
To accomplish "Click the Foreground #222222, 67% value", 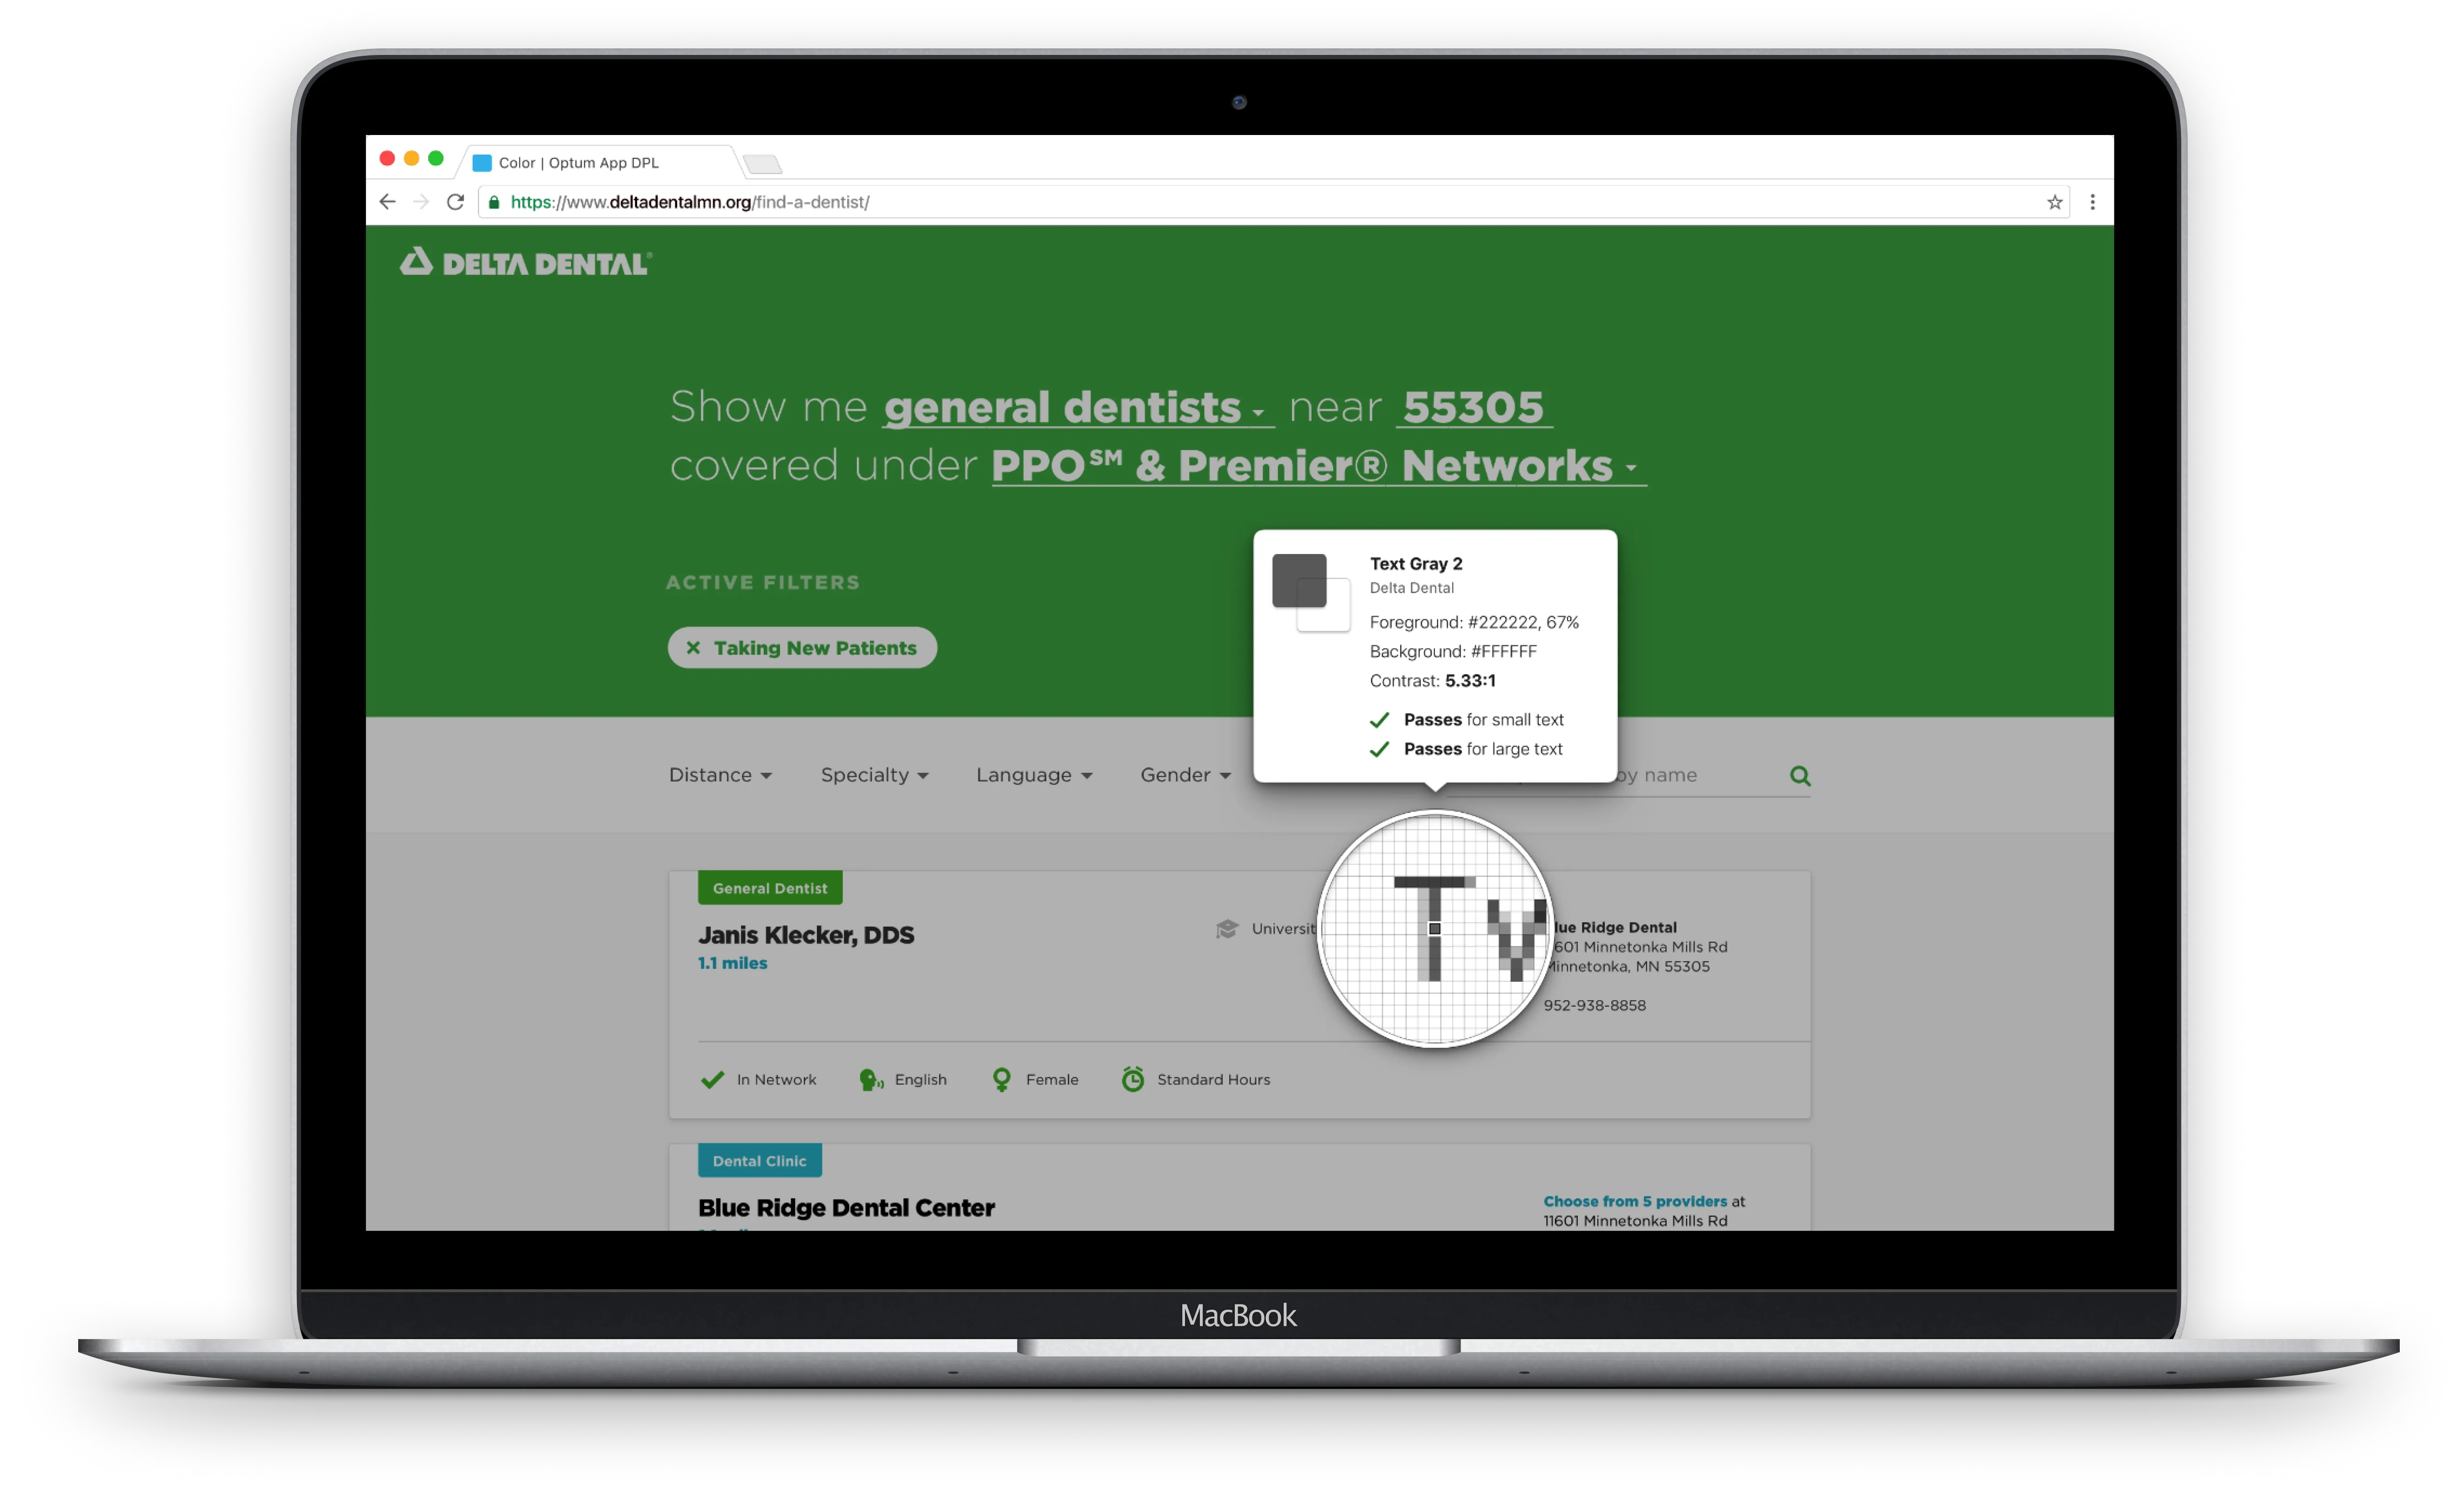I will (1523, 622).
